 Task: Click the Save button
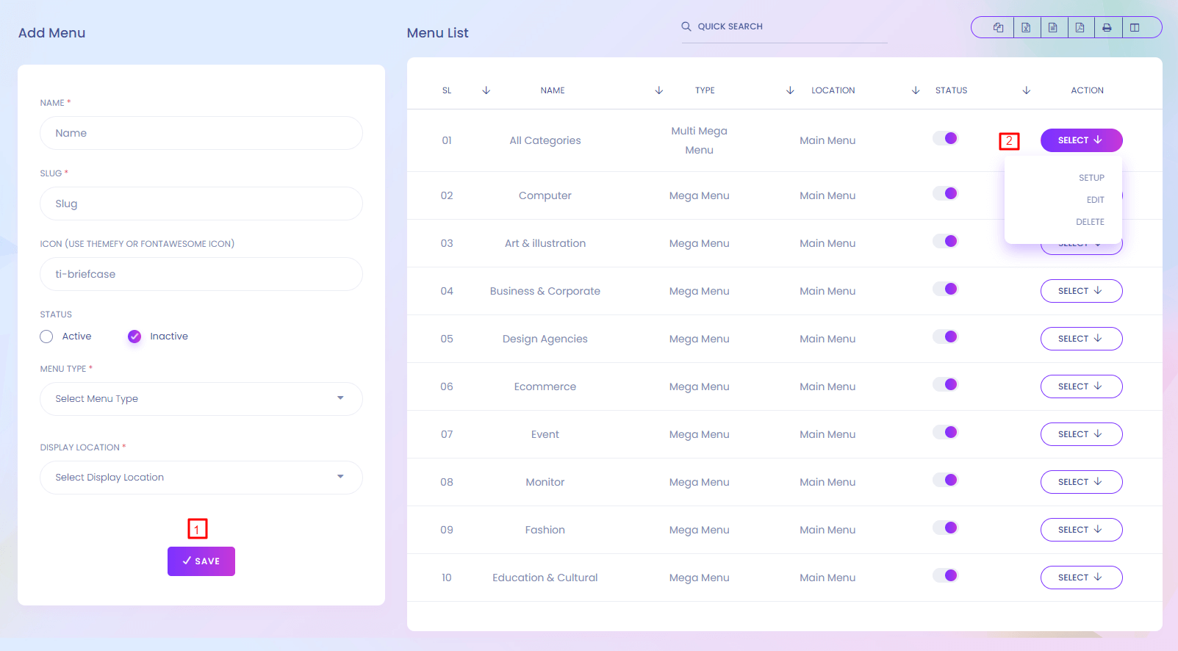point(201,561)
